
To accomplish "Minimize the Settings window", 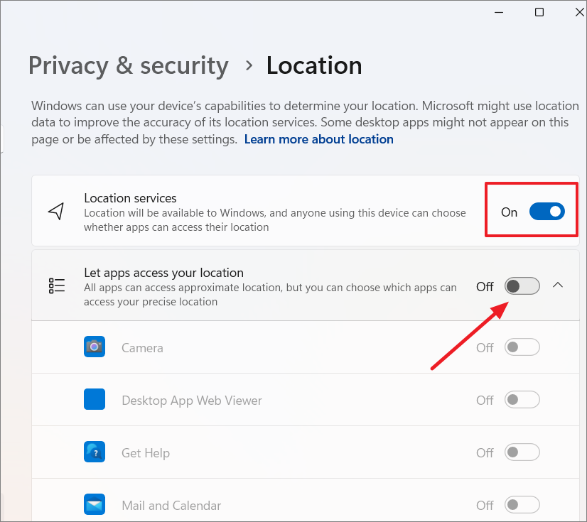I will pos(499,12).
